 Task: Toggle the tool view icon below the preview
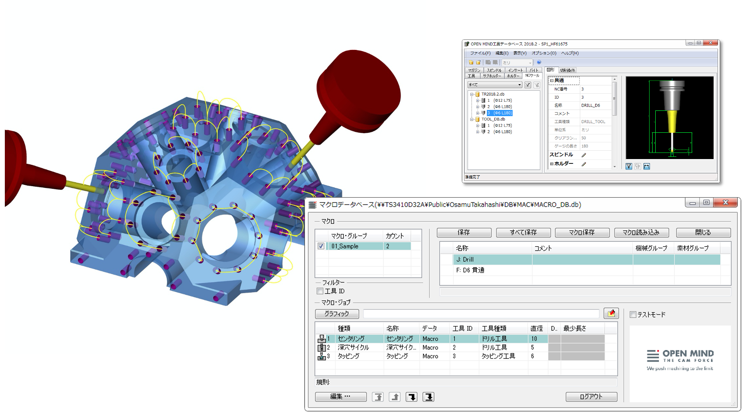click(x=629, y=166)
